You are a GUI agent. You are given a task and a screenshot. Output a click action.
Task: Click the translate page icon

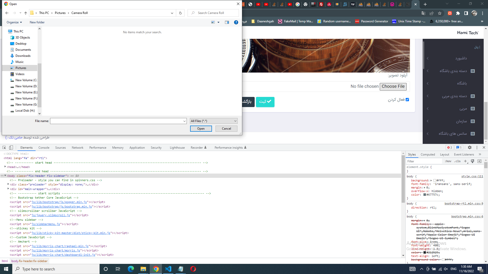(423, 13)
